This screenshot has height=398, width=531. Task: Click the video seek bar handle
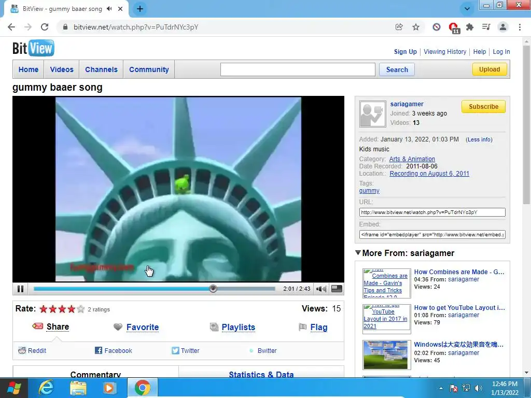point(213,289)
